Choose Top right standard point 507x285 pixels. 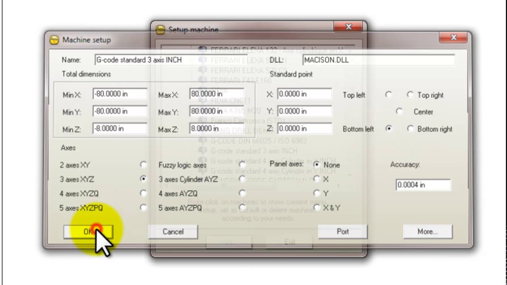410,95
